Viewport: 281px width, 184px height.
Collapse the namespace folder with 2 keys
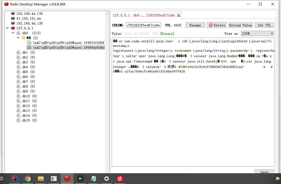point(18,38)
